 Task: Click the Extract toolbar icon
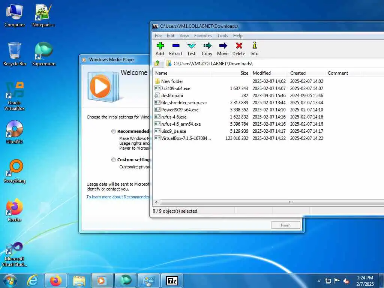(175, 49)
